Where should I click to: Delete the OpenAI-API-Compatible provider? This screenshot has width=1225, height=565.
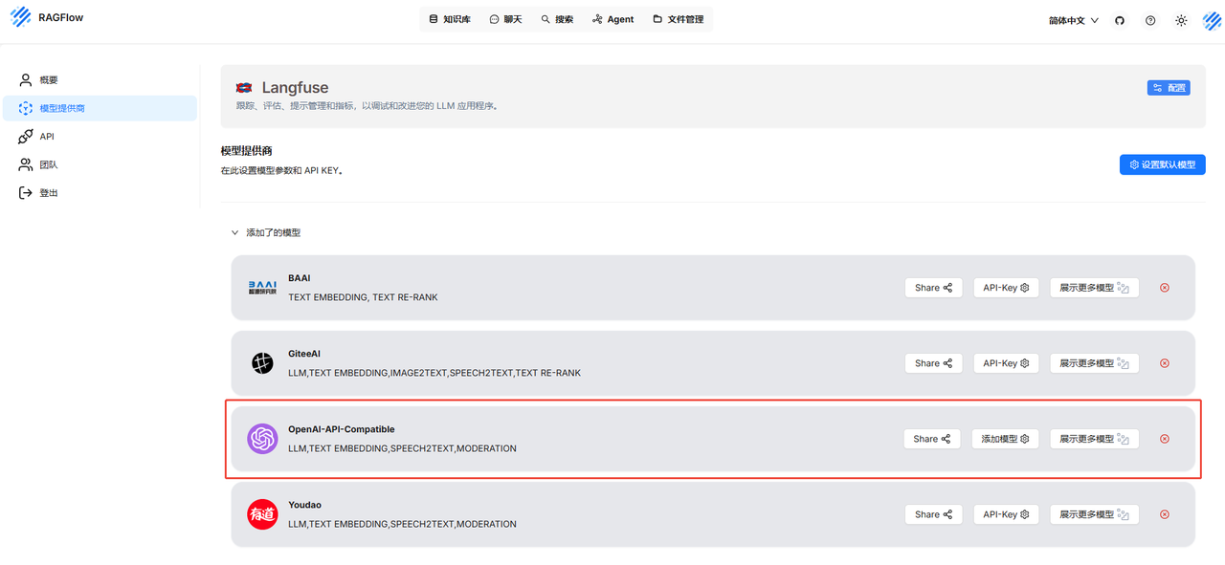pos(1165,439)
